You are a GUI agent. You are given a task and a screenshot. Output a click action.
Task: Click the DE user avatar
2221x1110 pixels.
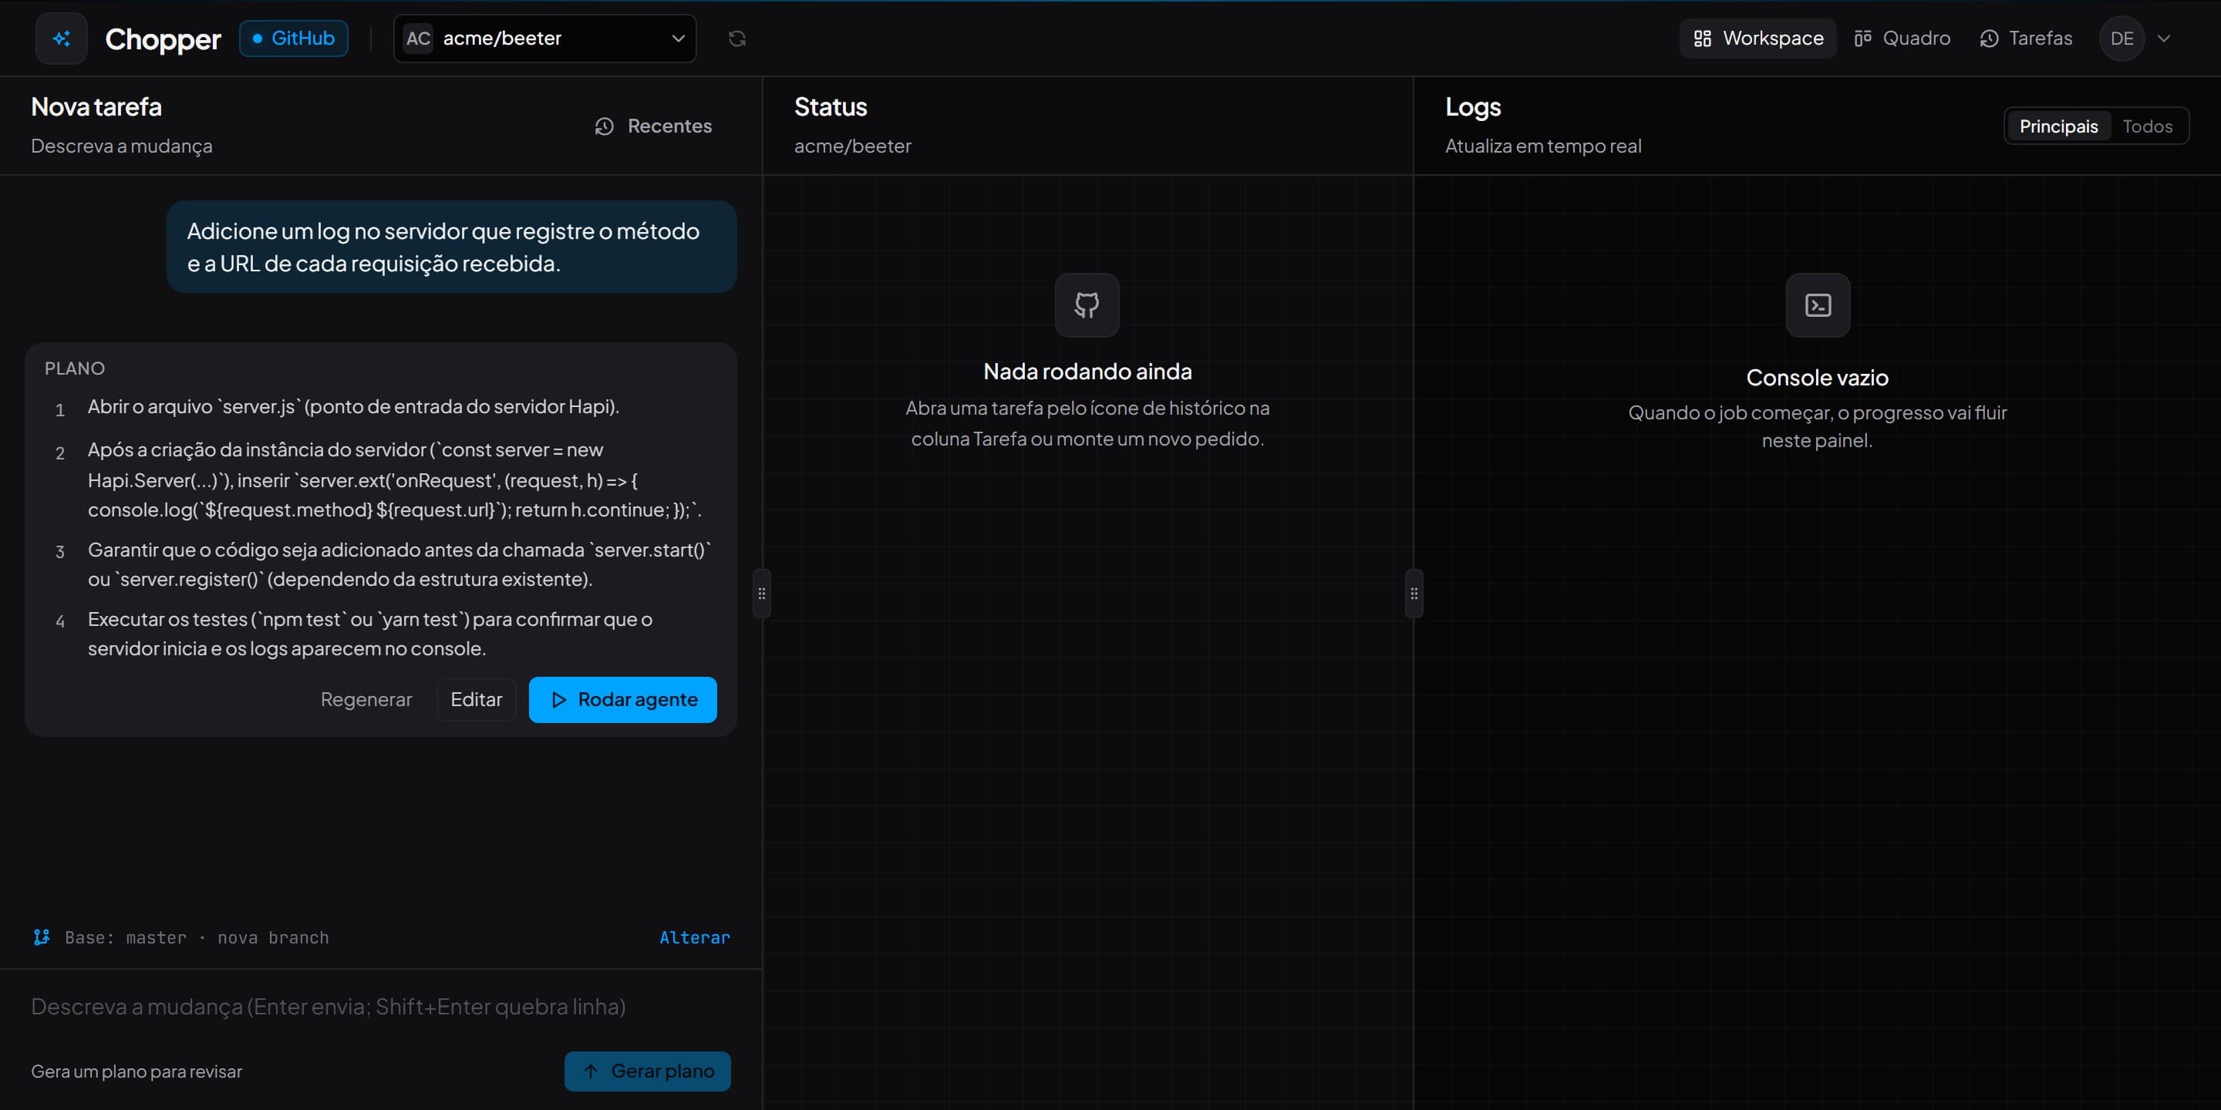2121,38
